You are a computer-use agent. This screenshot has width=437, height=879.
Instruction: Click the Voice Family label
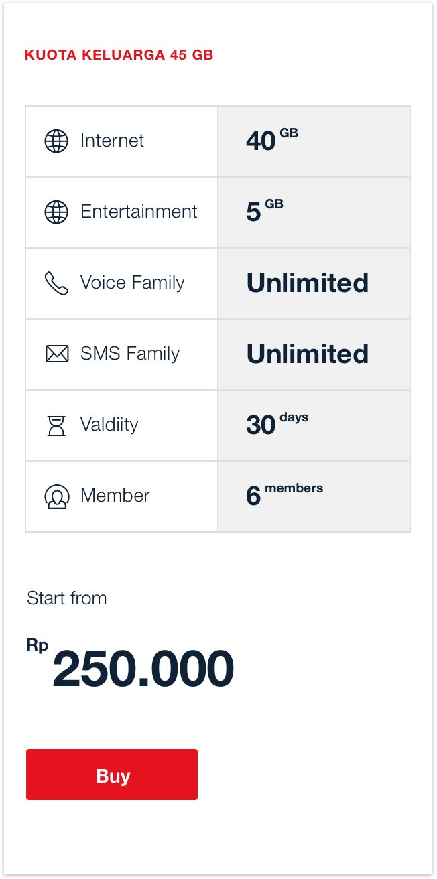(x=132, y=283)
